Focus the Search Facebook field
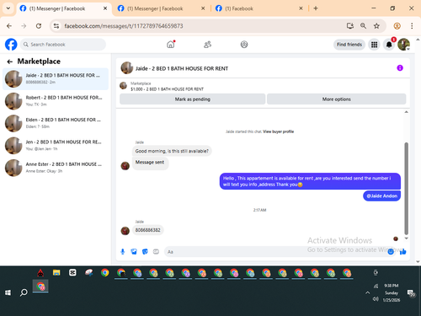 63,45
